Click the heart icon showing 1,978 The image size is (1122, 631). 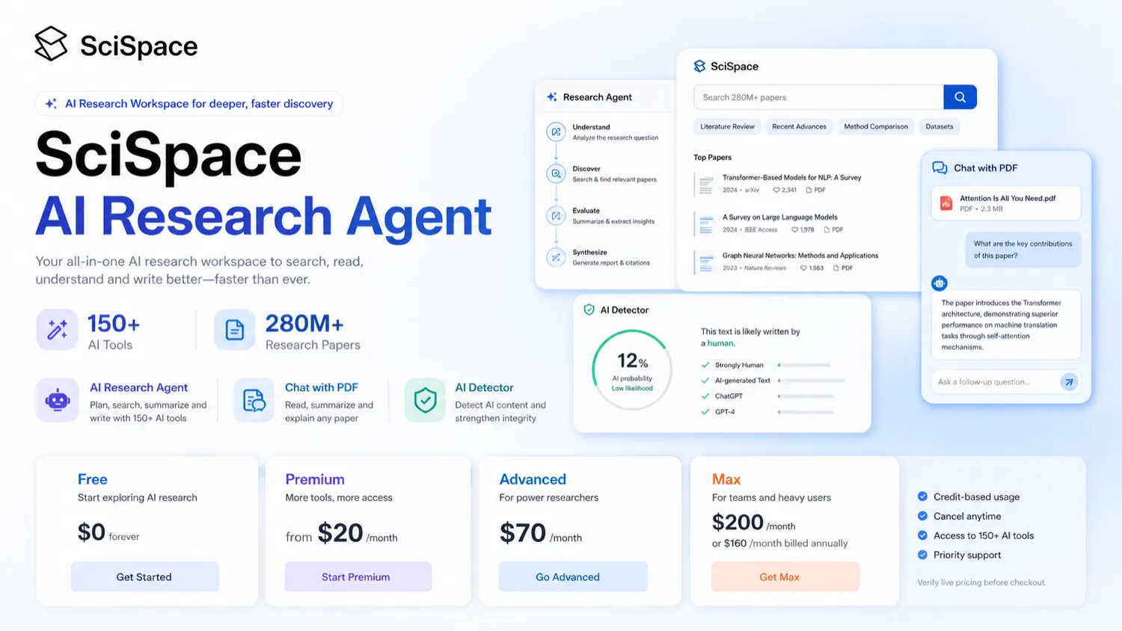pos(794,230)
